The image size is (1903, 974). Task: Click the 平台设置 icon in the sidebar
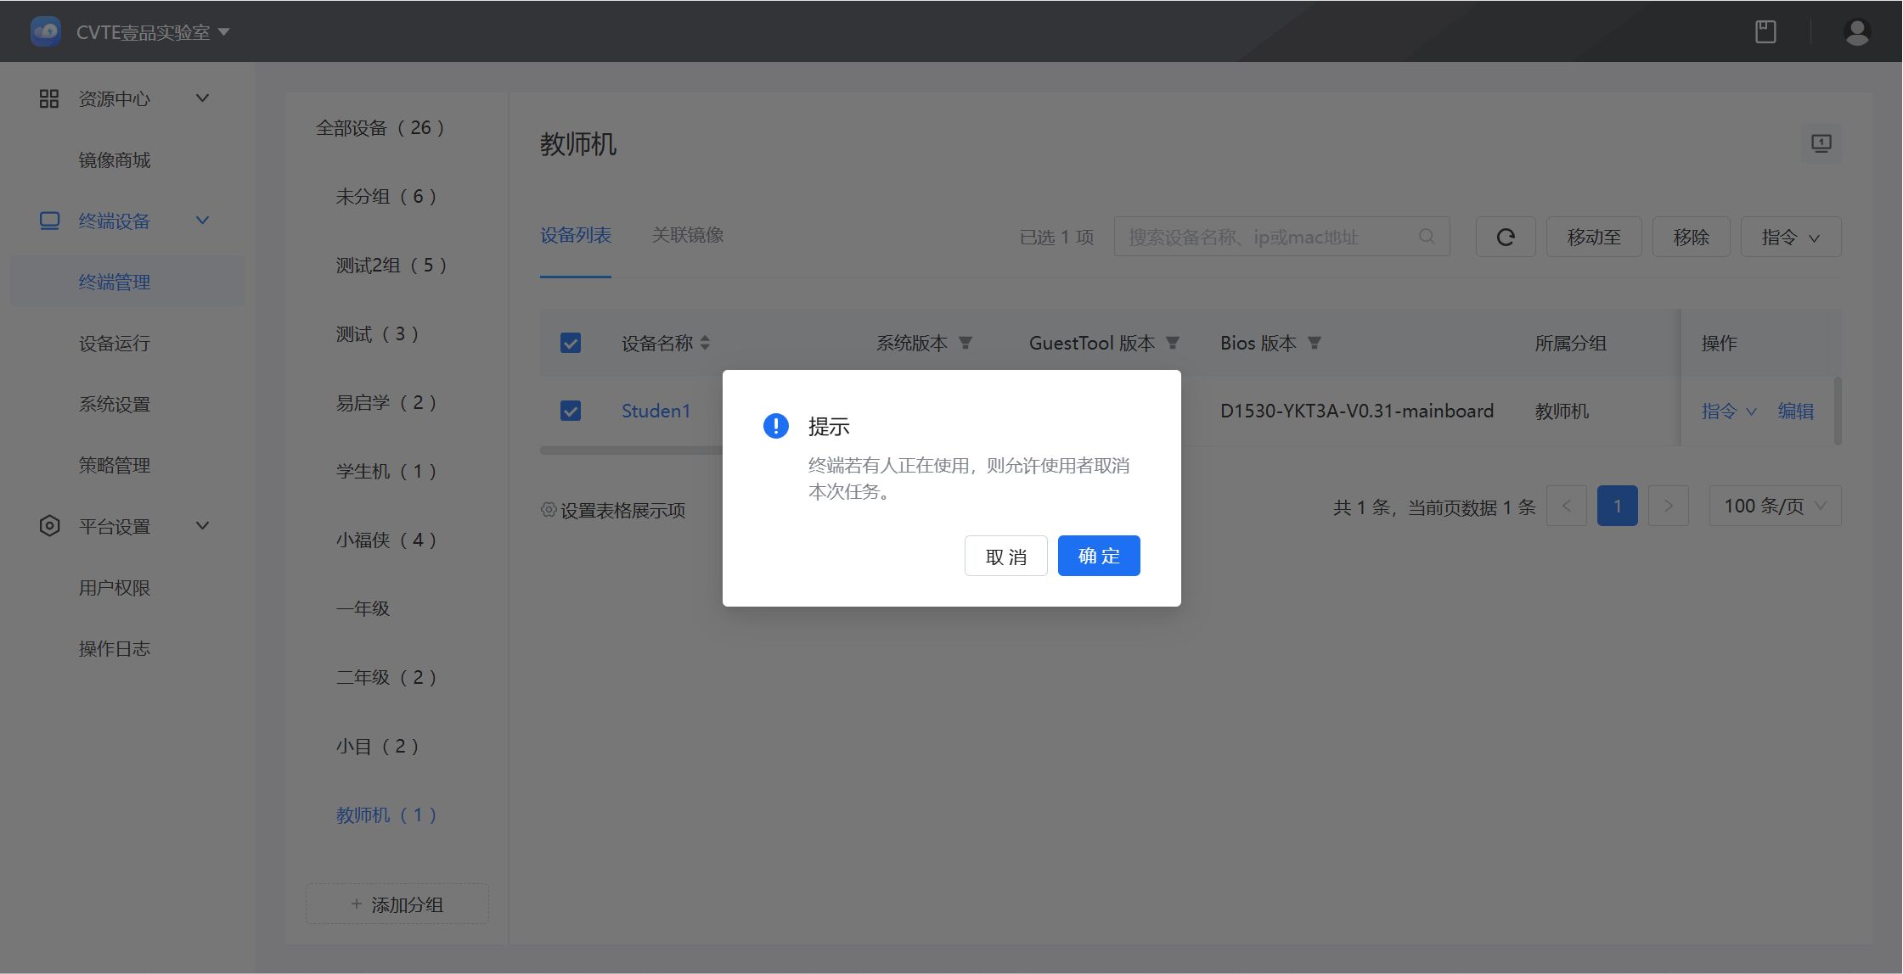48,525
